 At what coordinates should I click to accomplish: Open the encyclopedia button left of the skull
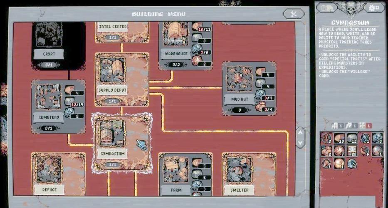(x=327, y=8)
